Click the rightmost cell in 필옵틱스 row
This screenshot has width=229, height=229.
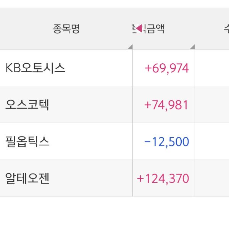pyautogui.click(x=212, y=142)
